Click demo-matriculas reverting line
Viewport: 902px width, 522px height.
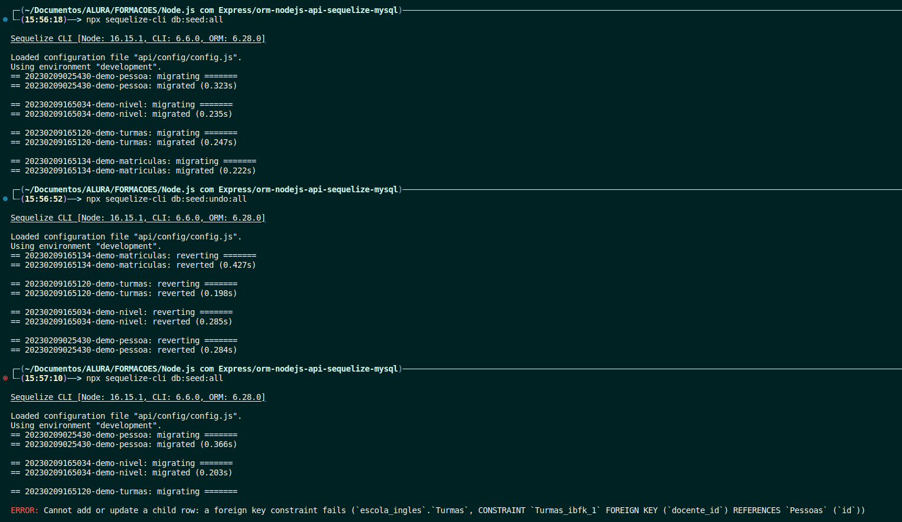tap(133, 255)
